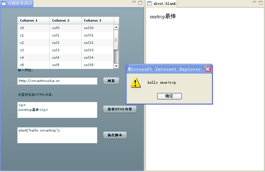Select table cell col4

click(x=66, y=57)
